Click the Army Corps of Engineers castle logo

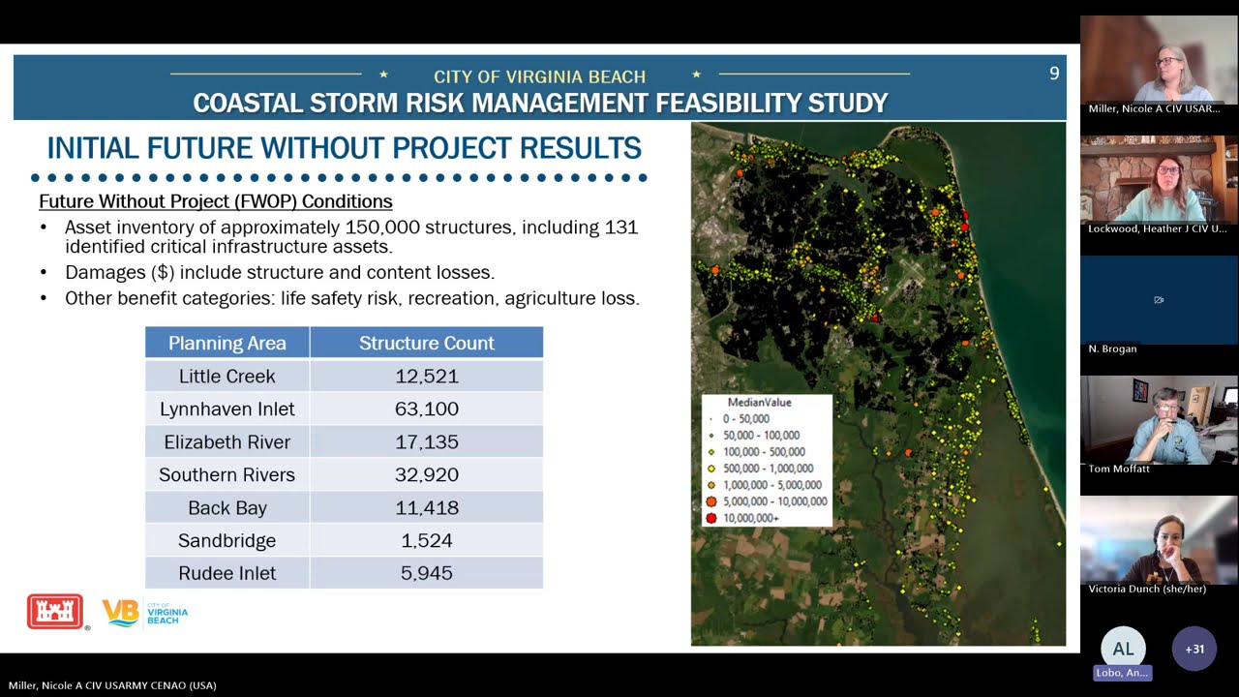pyautogui.click(x=55, y=612)
